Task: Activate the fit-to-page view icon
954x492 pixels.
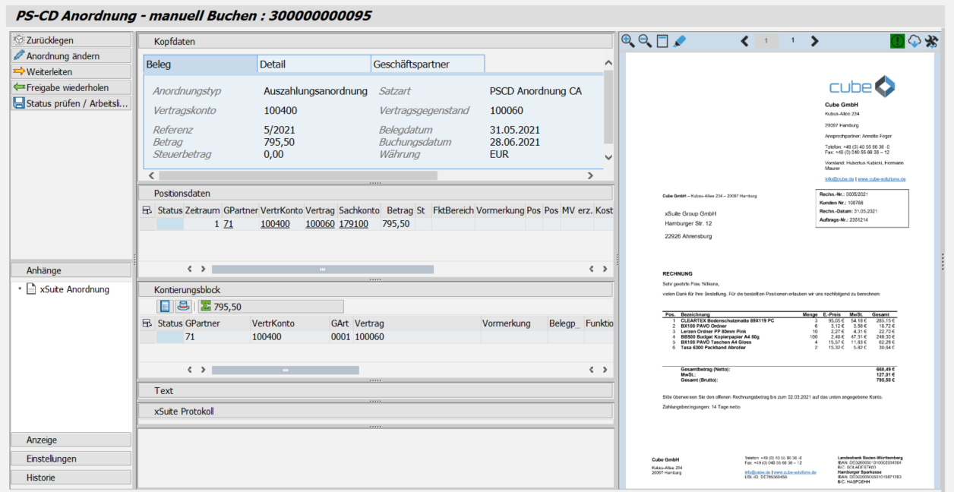Action: 663,41
